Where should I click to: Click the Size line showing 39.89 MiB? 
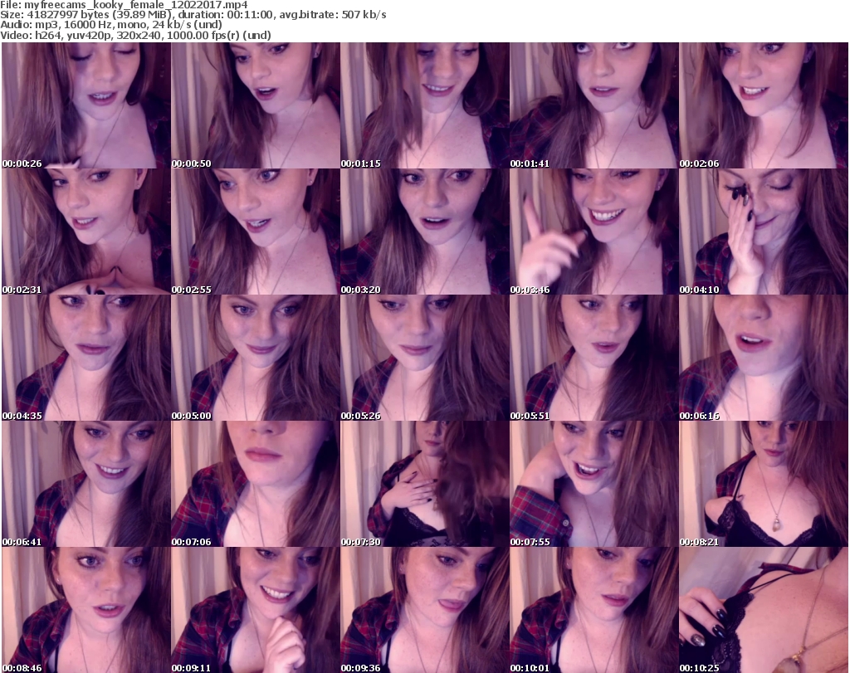click(193, 15)
